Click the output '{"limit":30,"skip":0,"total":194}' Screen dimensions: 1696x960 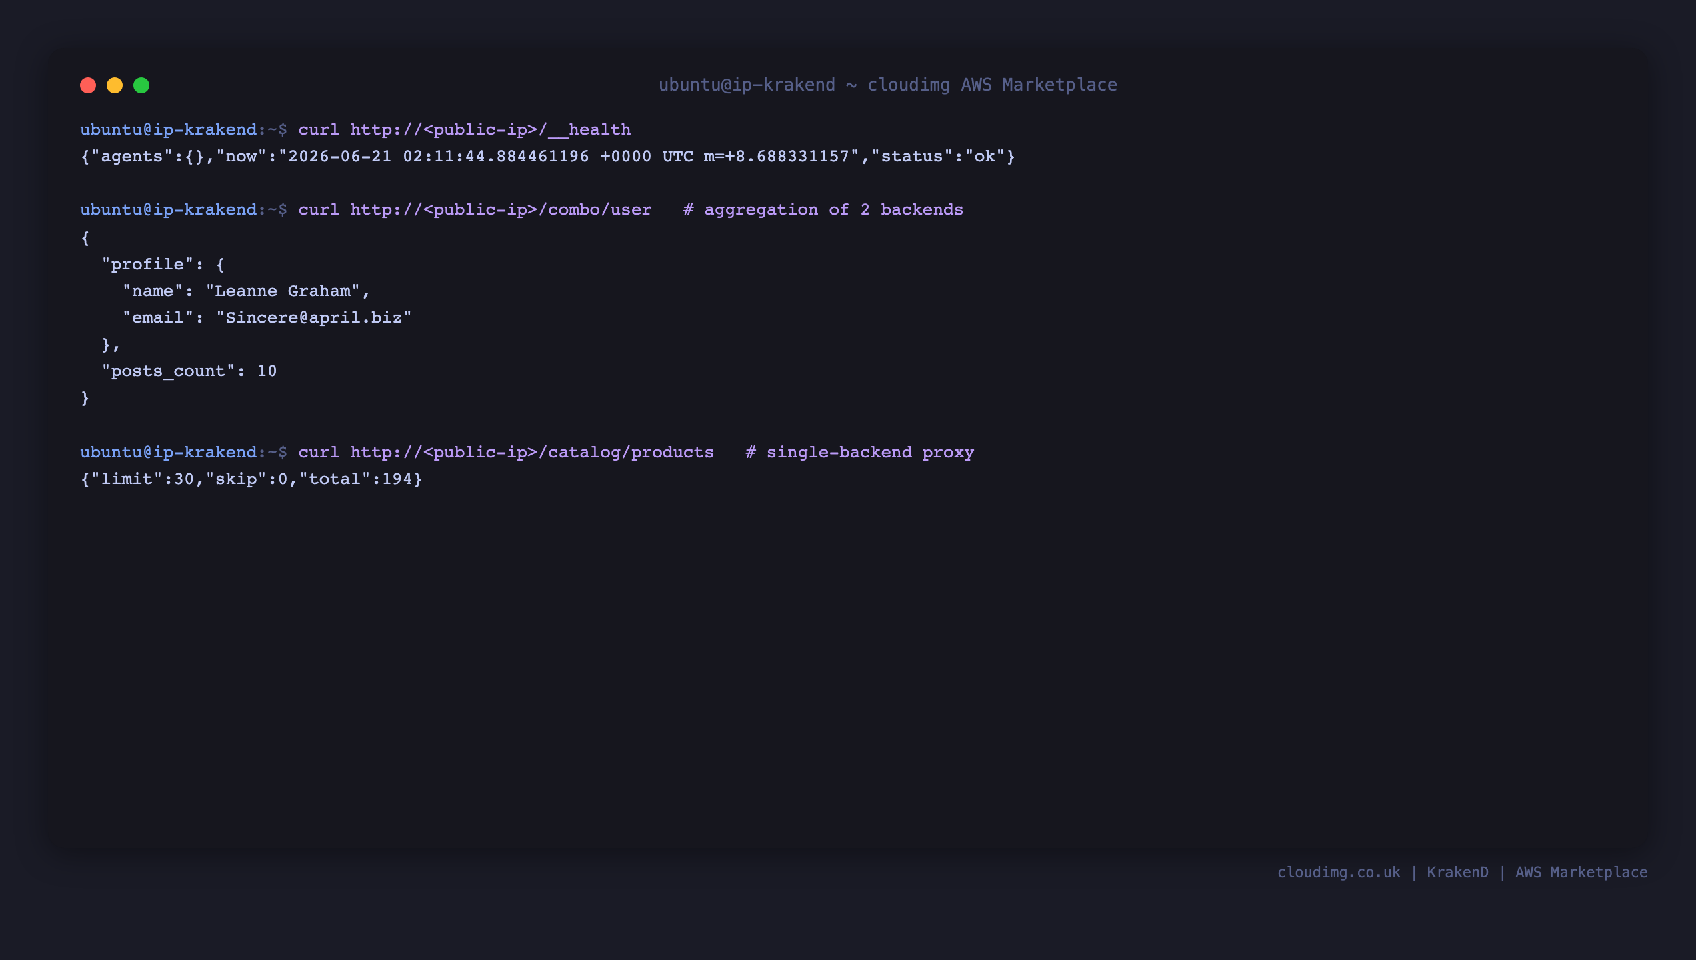(251, 479)
